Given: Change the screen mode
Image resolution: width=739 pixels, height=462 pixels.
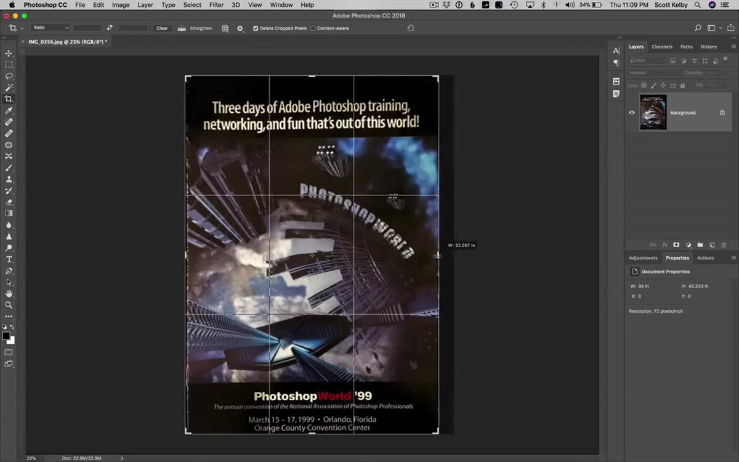Looking at the screenshot, I should [9, 364].
